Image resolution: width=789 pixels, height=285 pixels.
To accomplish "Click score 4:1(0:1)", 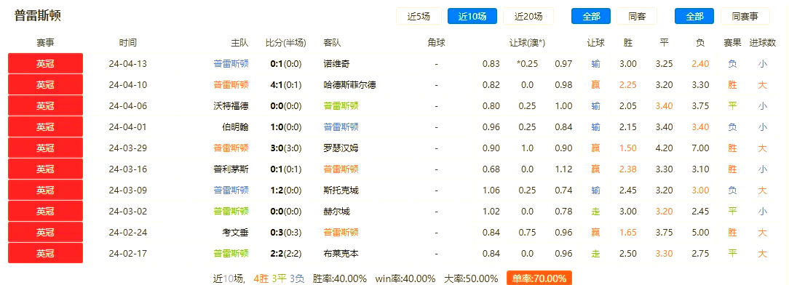I will click(x=285, y=85).
